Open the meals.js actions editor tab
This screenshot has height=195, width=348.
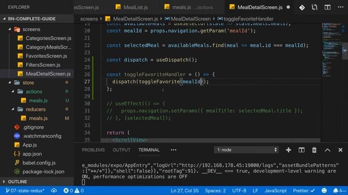[x=189, y=7]
